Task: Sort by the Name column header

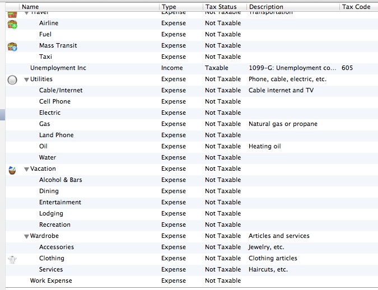Action: pyautogui.click(x=88, y=7)
